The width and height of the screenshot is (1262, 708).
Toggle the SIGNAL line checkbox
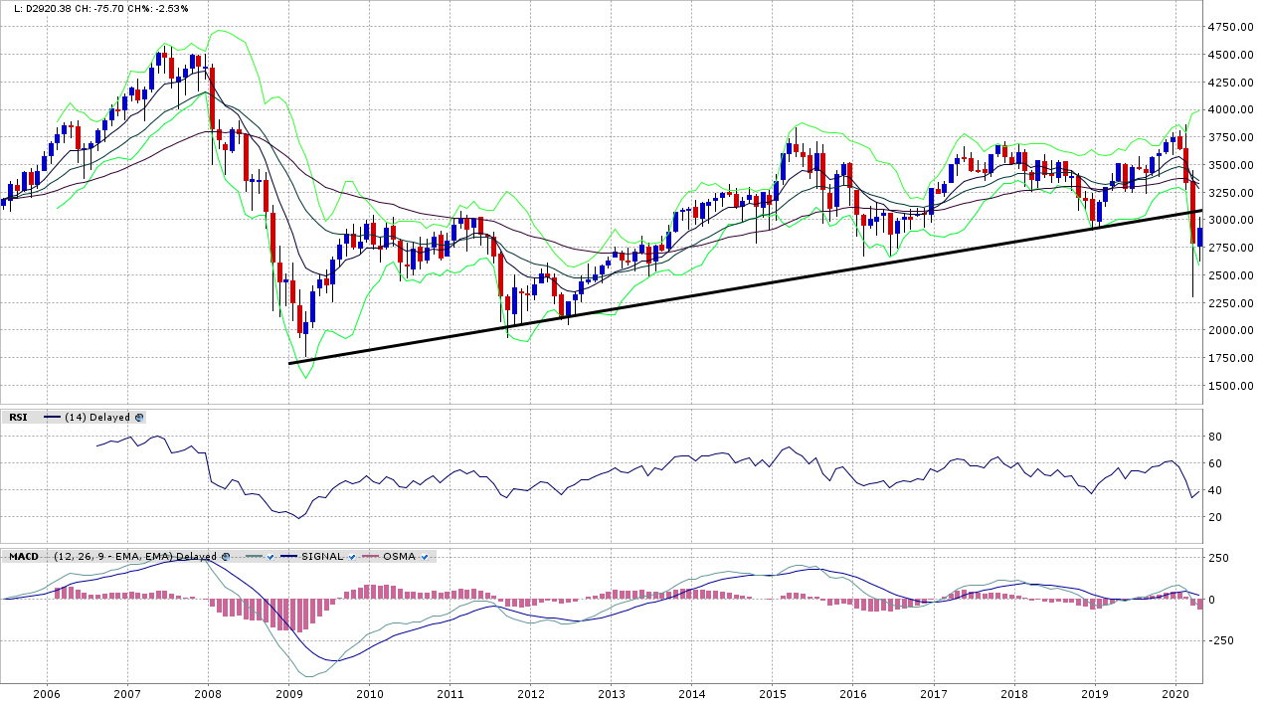coord(351,557)
